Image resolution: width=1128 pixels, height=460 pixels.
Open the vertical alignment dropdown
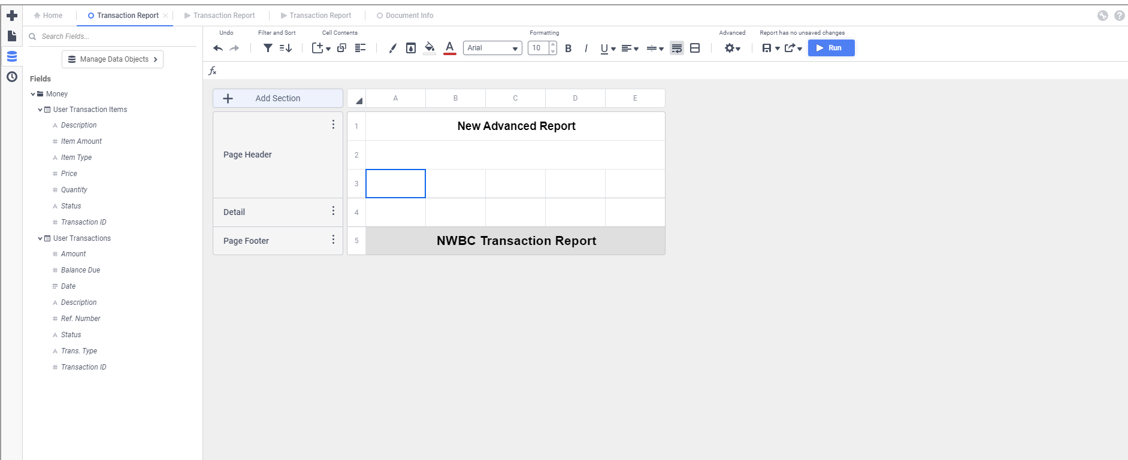(x=655, y=48)
